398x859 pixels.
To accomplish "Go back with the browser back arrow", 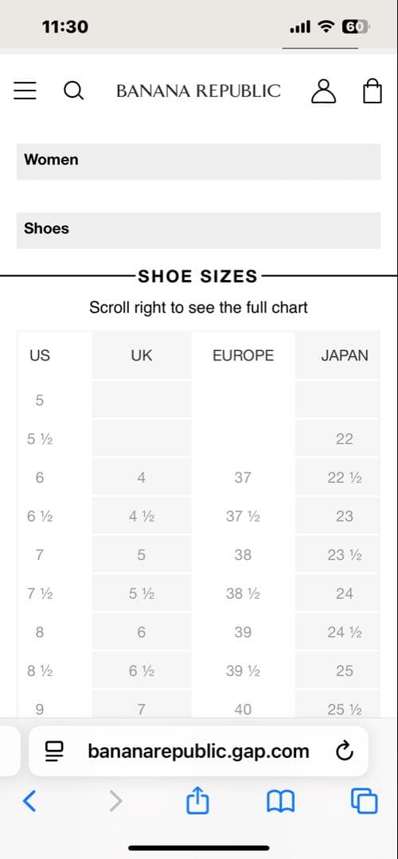I will tap(29, 802).
